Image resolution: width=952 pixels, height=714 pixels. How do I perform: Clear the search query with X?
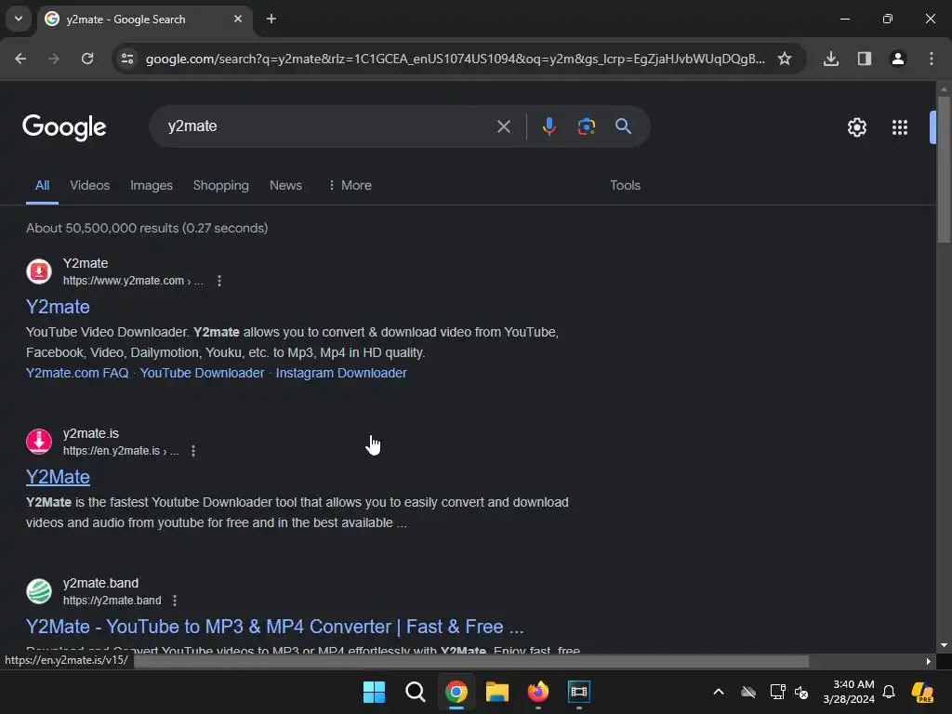(504, 126)
